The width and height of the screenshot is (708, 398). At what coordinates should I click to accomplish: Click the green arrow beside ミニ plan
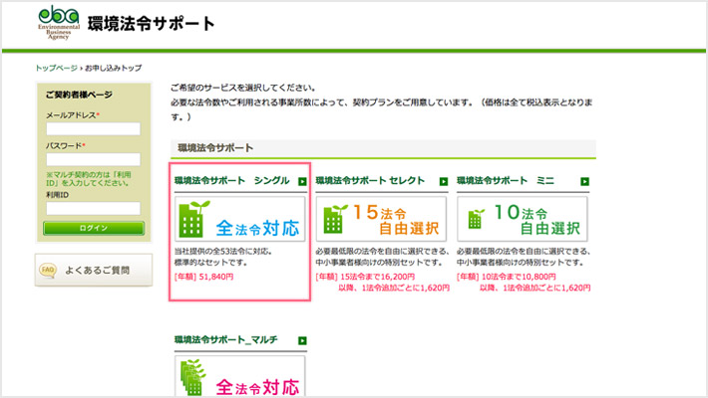[584, 181]
